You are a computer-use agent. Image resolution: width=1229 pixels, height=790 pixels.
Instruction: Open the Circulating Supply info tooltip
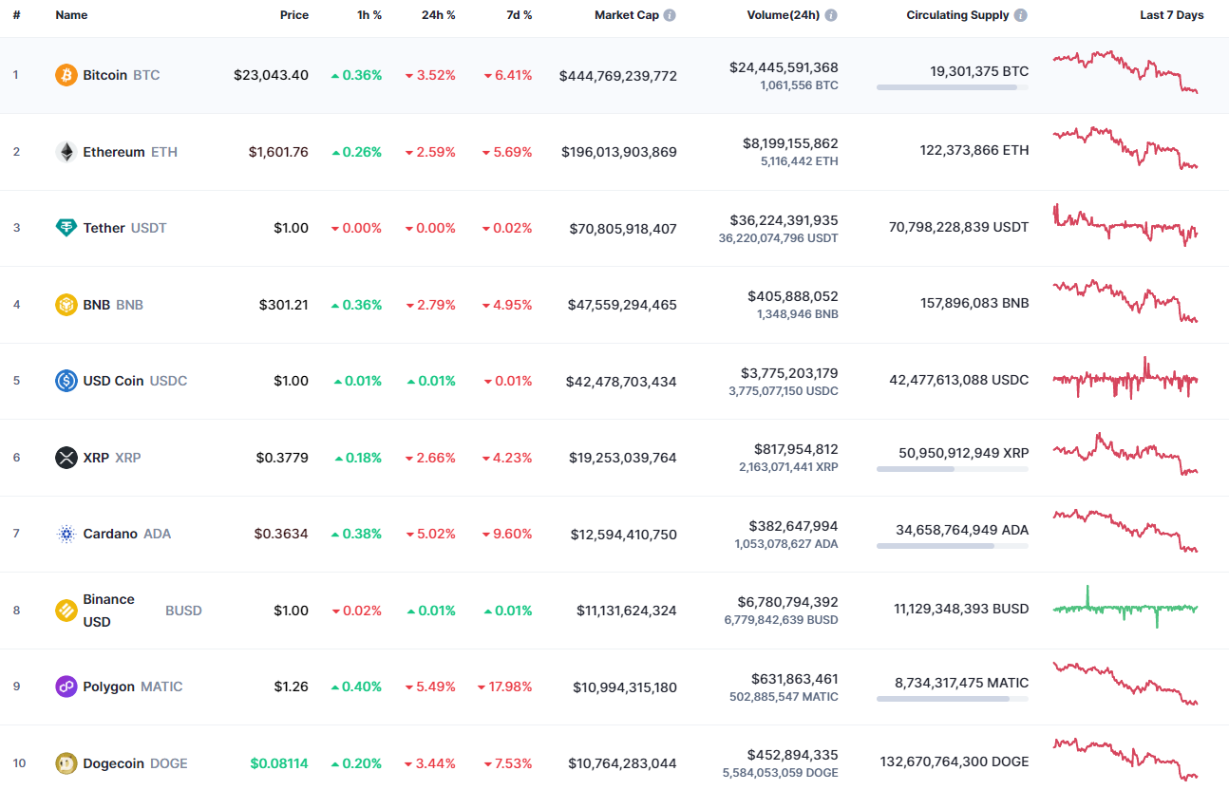[x=1021, y=14]
